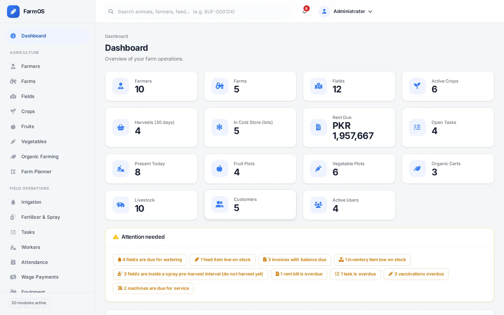Image resolution: width=504 pixels, height=315 pixels.
Task: Click the Active Users group icon
Action: tap(318, 205)
